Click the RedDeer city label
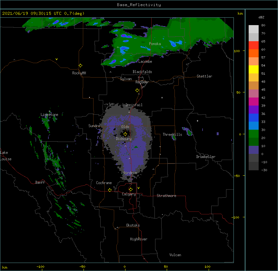Screen dimensions: 278x271 click(142, 82)
